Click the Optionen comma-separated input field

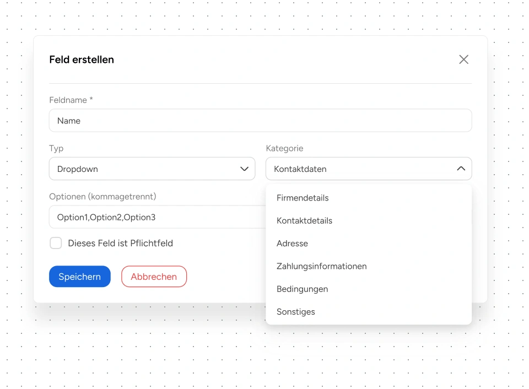(x=157, y=217)
